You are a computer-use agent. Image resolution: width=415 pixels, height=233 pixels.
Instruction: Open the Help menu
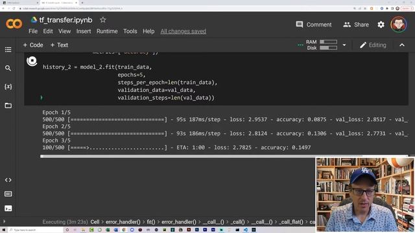click(x=148, y=31)
